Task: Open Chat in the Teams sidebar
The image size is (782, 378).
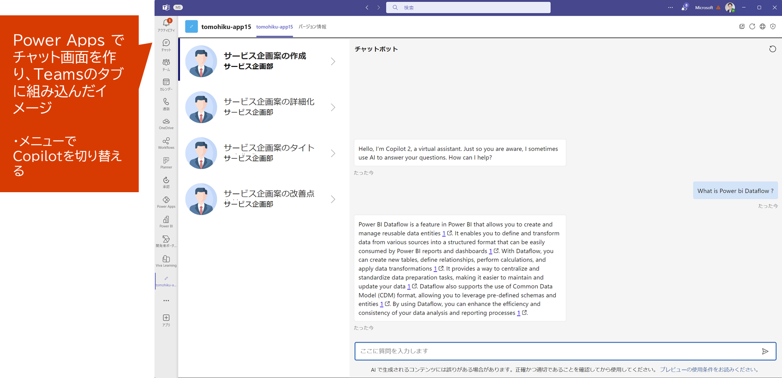Action: (166, 45)
